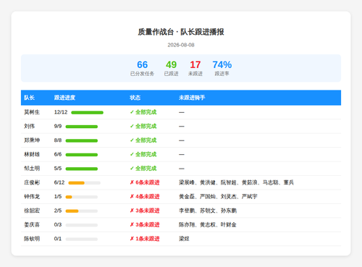Click the 74% 跟进率 stat

tap(222, 68)
